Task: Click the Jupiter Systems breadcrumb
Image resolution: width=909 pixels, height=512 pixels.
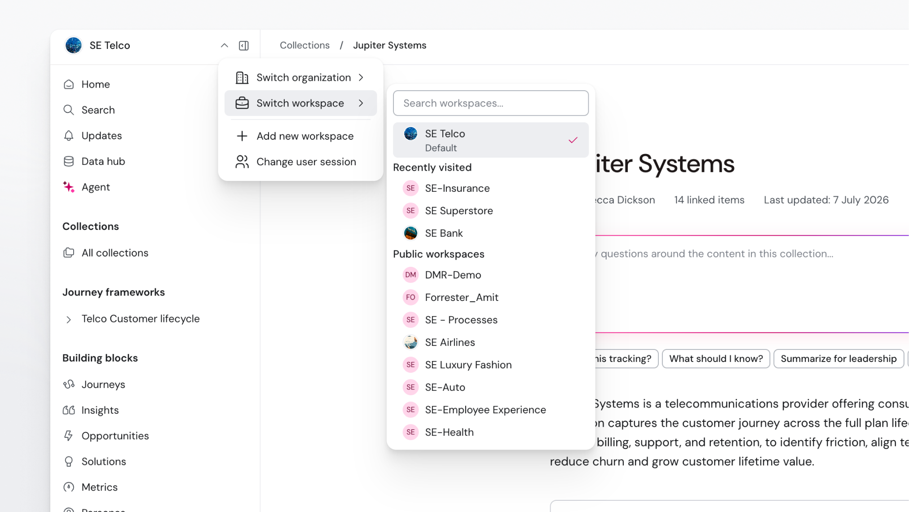Action: tap(390, 45)
